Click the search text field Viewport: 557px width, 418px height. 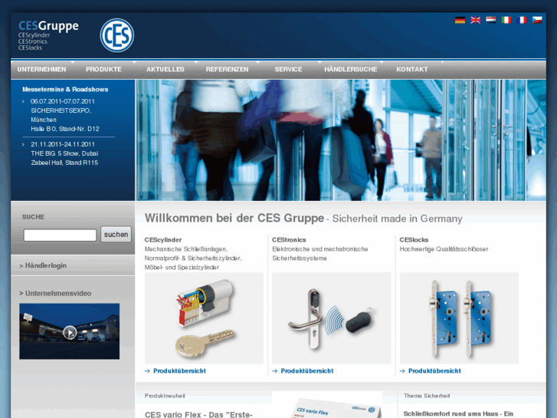pyautogui.click(x=60, y=235)
